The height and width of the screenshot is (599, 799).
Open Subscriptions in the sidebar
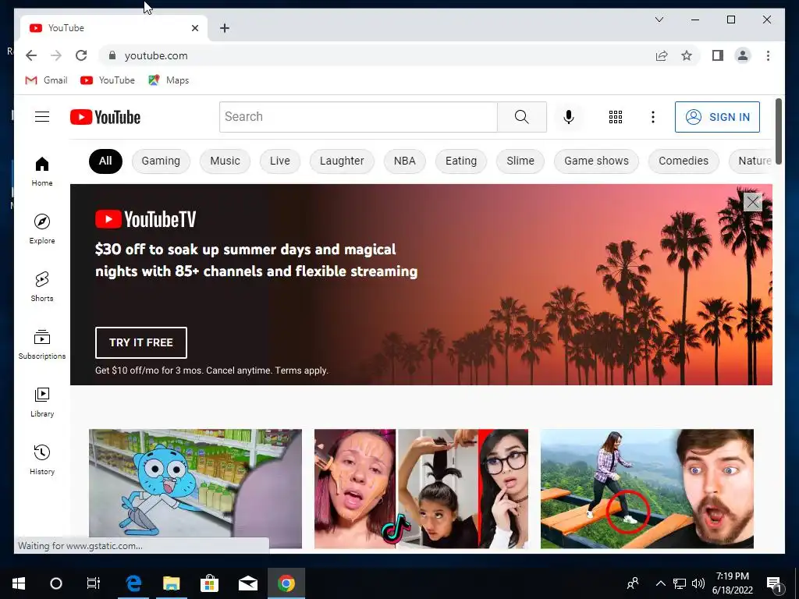42,344
